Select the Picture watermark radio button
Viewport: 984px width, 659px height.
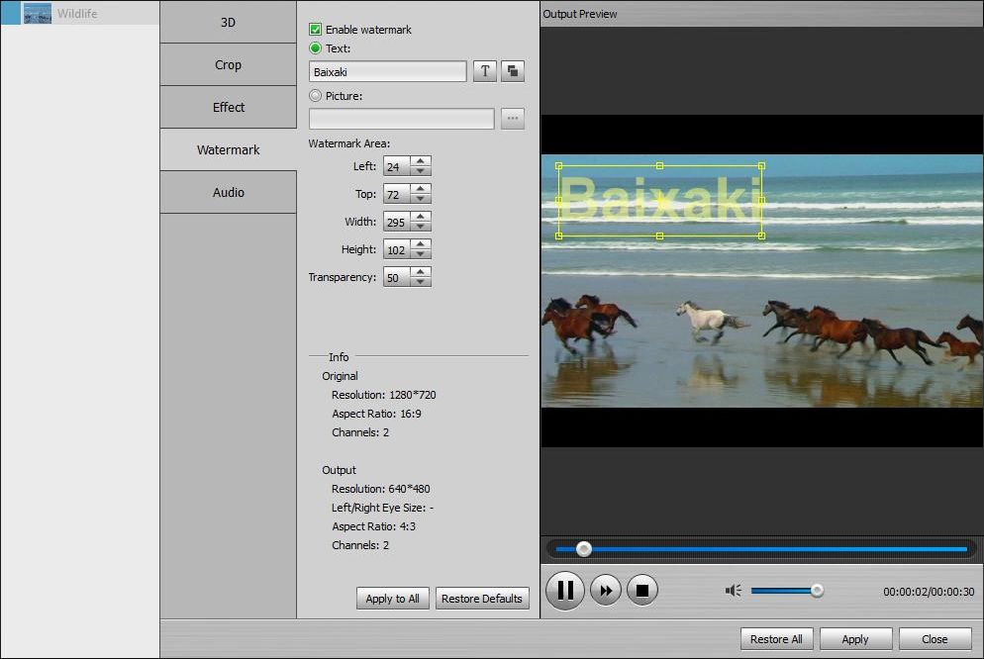(318, 96)
